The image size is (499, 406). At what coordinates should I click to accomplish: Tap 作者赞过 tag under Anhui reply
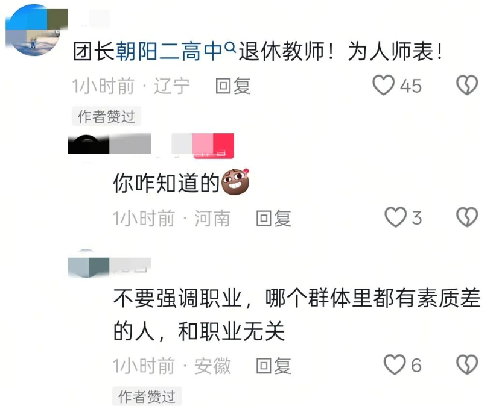pos(147,396)
